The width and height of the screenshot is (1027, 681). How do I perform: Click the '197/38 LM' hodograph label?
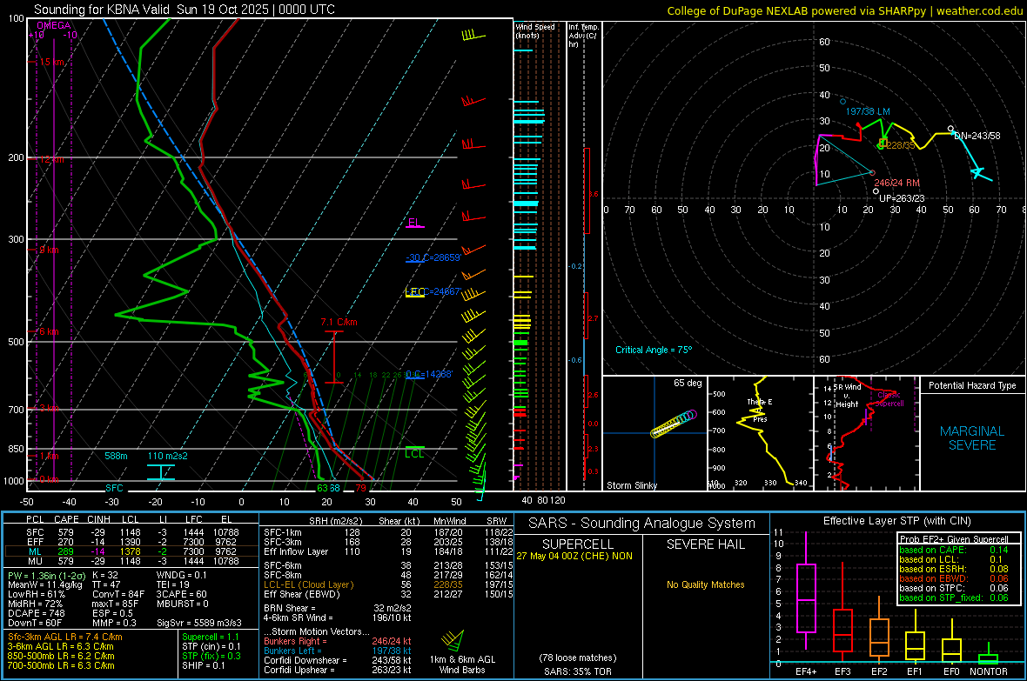click(x=868, y=111)
